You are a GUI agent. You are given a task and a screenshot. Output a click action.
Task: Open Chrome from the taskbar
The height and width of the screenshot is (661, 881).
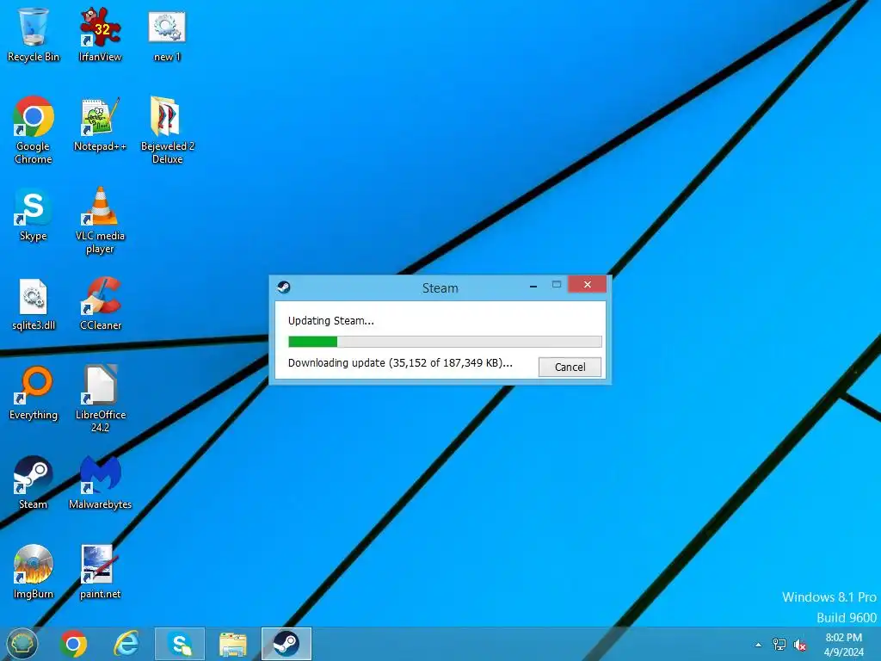(x=74, y=644)
